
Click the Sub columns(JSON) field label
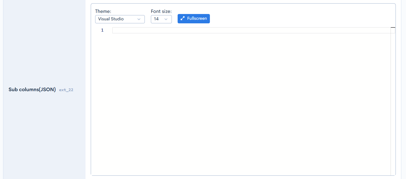point(32,90)
